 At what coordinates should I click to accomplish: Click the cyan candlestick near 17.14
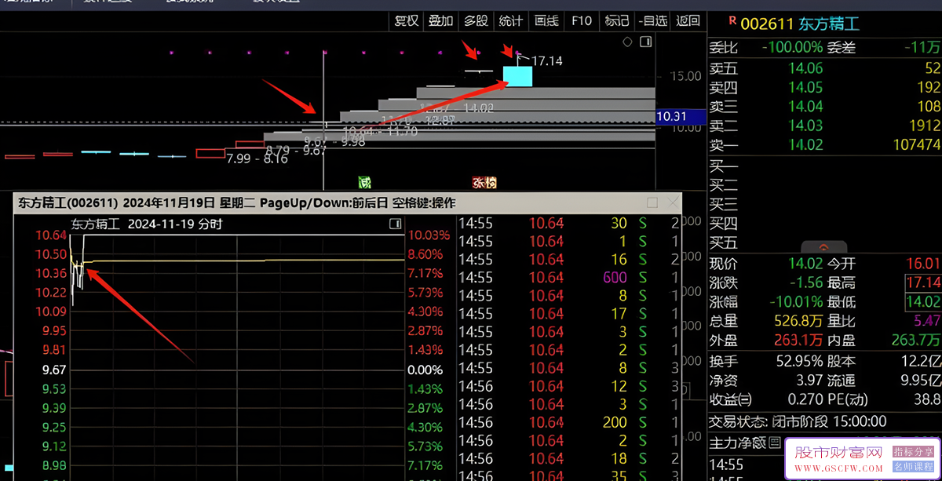[517, 75]
